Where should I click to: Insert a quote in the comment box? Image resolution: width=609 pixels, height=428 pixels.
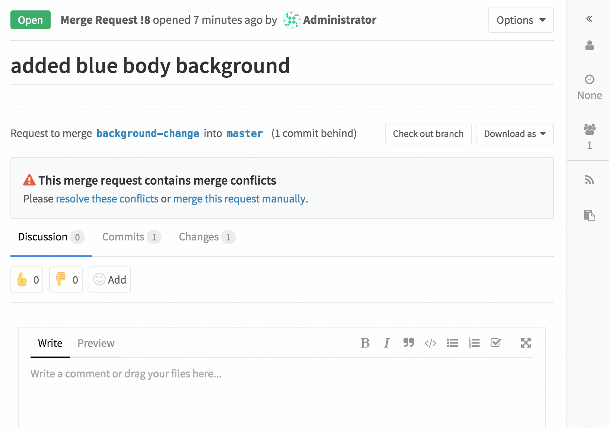point(408,343)
